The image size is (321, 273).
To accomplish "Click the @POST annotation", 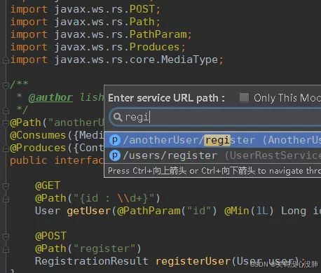I will (51, 236).
